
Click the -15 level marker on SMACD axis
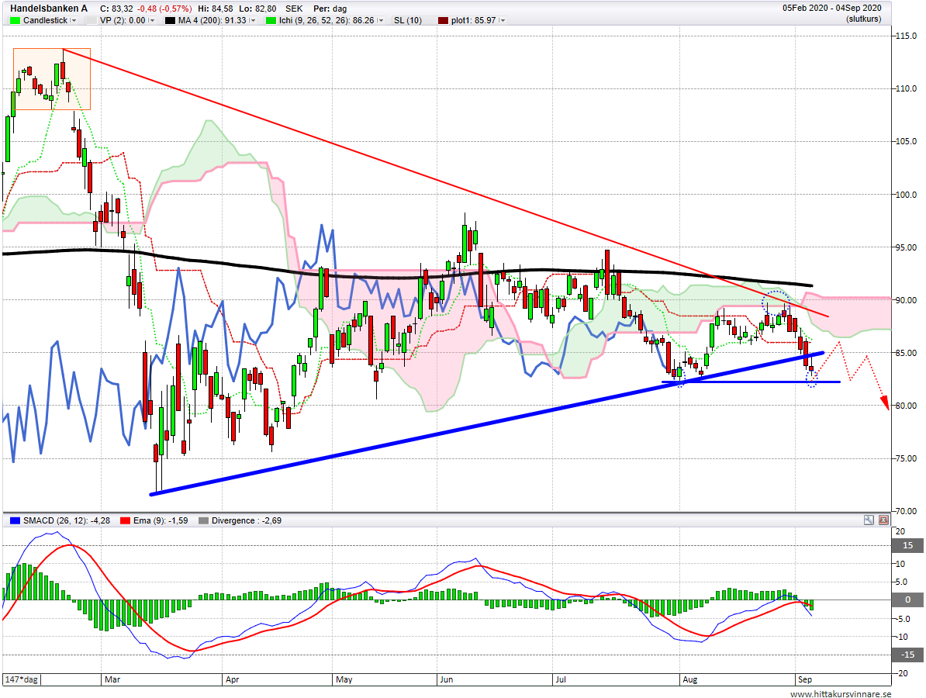(x=907, y=655)
